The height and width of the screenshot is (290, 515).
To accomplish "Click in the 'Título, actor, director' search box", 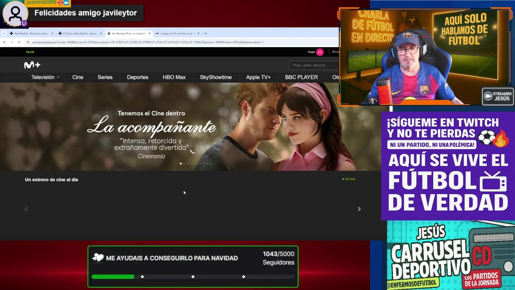I will [314, 65].
